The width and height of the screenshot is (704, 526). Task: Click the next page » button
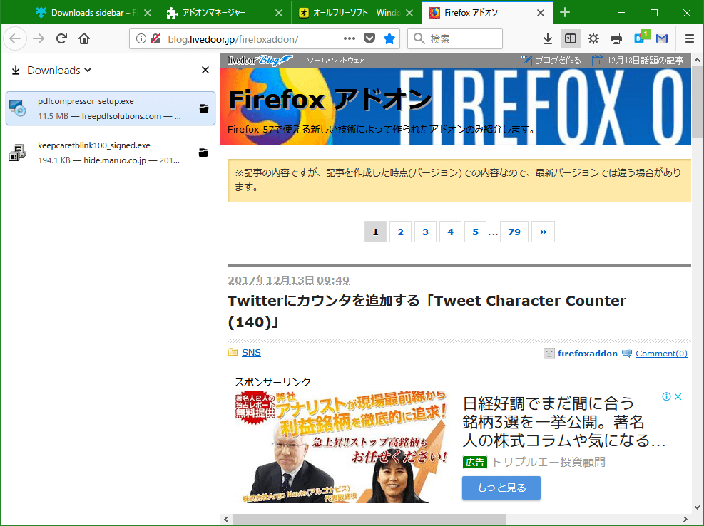[543, 232]
